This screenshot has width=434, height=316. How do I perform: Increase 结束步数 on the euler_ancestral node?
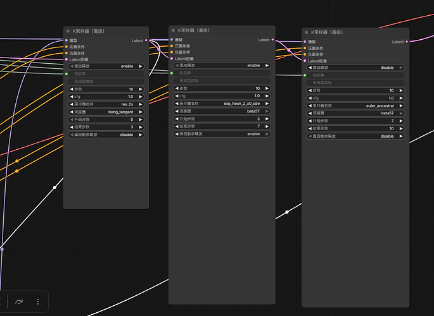(x=401, y=128)
